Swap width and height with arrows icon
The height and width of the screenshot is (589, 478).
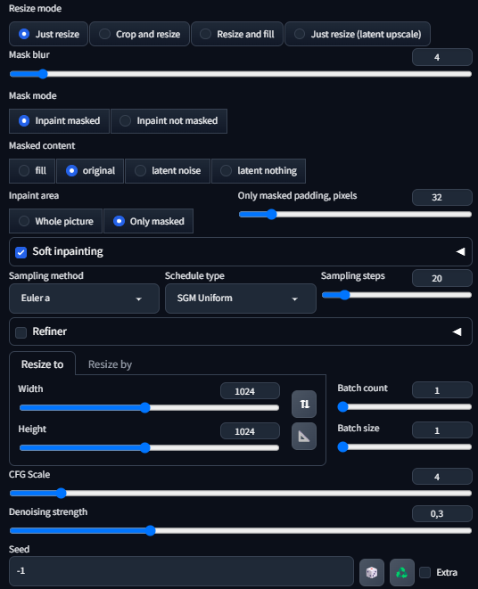(x=304, y=405)
